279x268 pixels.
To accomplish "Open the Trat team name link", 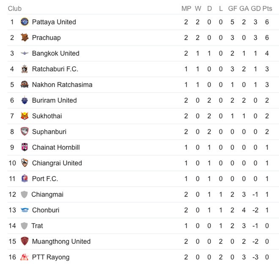I will click(37, 226).
